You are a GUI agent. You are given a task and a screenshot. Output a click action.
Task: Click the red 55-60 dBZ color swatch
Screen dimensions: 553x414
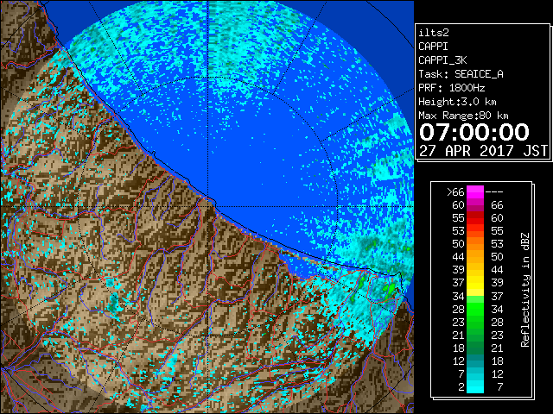pyautogui.click(x=475, y=218)
